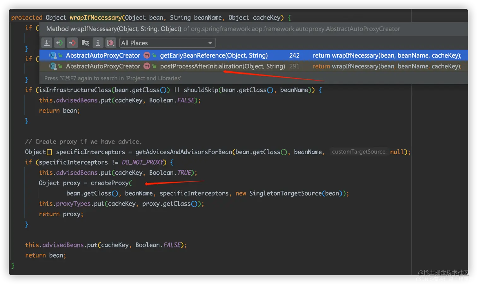Click the 'protected' keyword in the method signature

[x=26, y=18]
